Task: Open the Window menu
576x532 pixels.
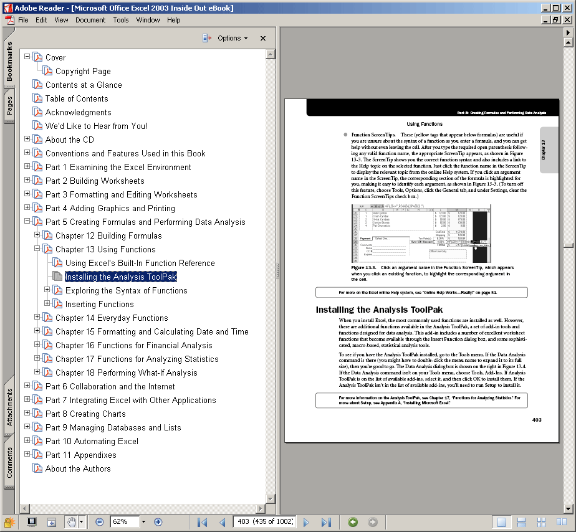Action: click(x=148, y=20)
